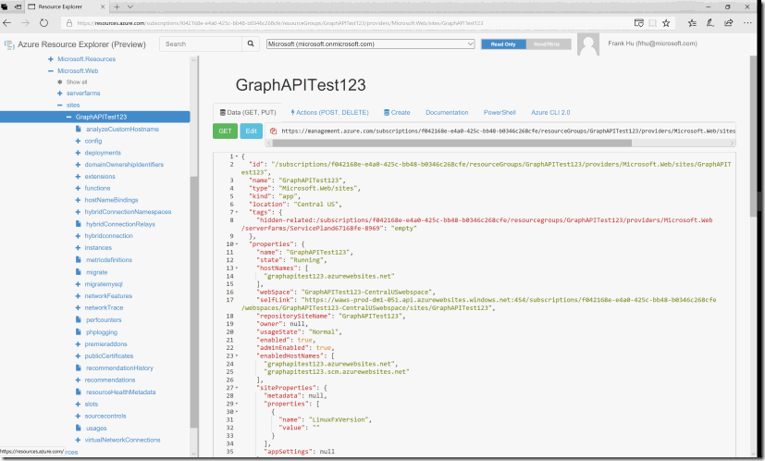Screen dimensions: 765x461
Task: Click the Azure Resource Explorer title
Action: (x=81, y=44)
